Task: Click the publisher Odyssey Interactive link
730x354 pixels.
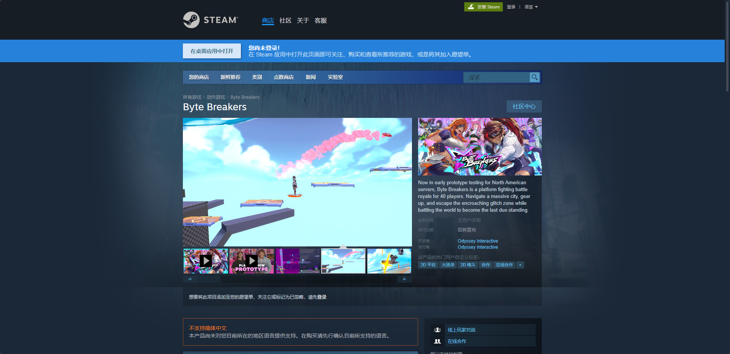Action: tap(478, 247)
